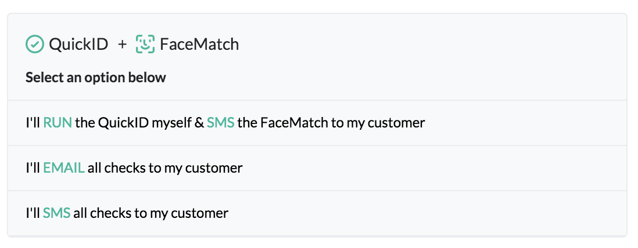
Task: Click green SMS word in 'SMS all checks' option
Action: pyautogui.click(x=56, y=213)
